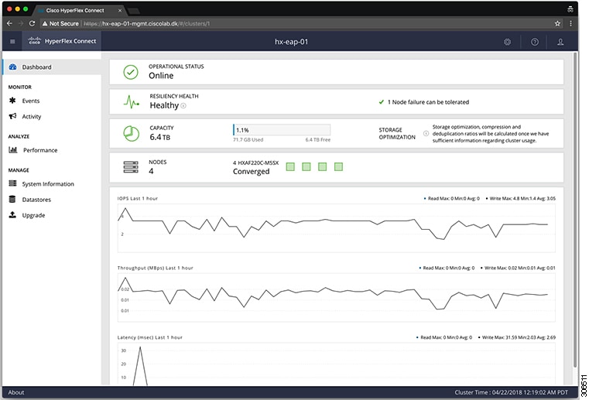Click the Datastores database icon
589x400 pixels.
12,199
